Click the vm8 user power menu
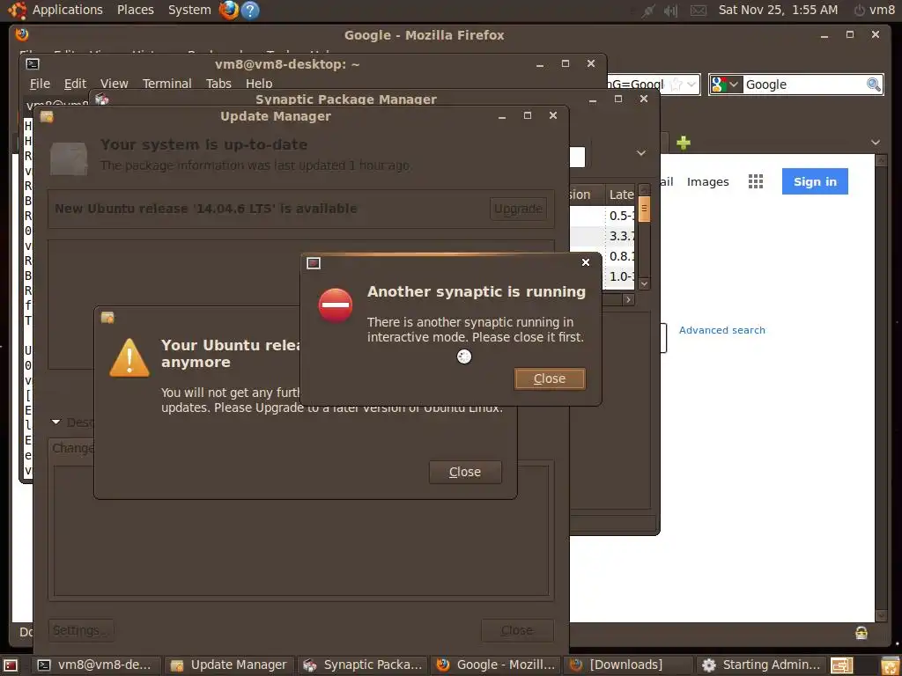902x676 pixels. [875, 10]
